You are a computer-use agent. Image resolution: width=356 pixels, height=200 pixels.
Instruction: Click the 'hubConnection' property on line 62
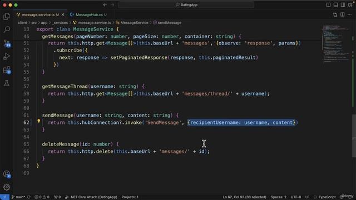point(100,123)
